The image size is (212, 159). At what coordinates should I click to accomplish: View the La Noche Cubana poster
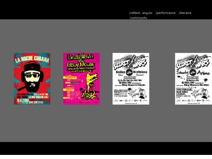click(32, 78)
